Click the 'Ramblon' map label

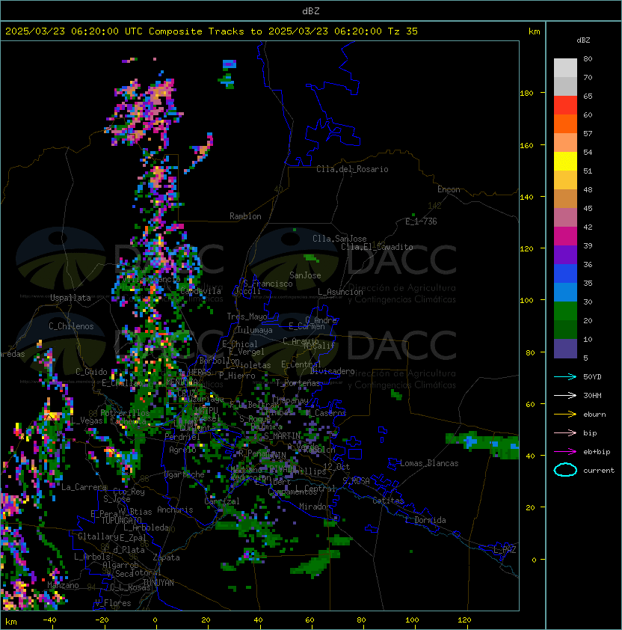[245, 216]
